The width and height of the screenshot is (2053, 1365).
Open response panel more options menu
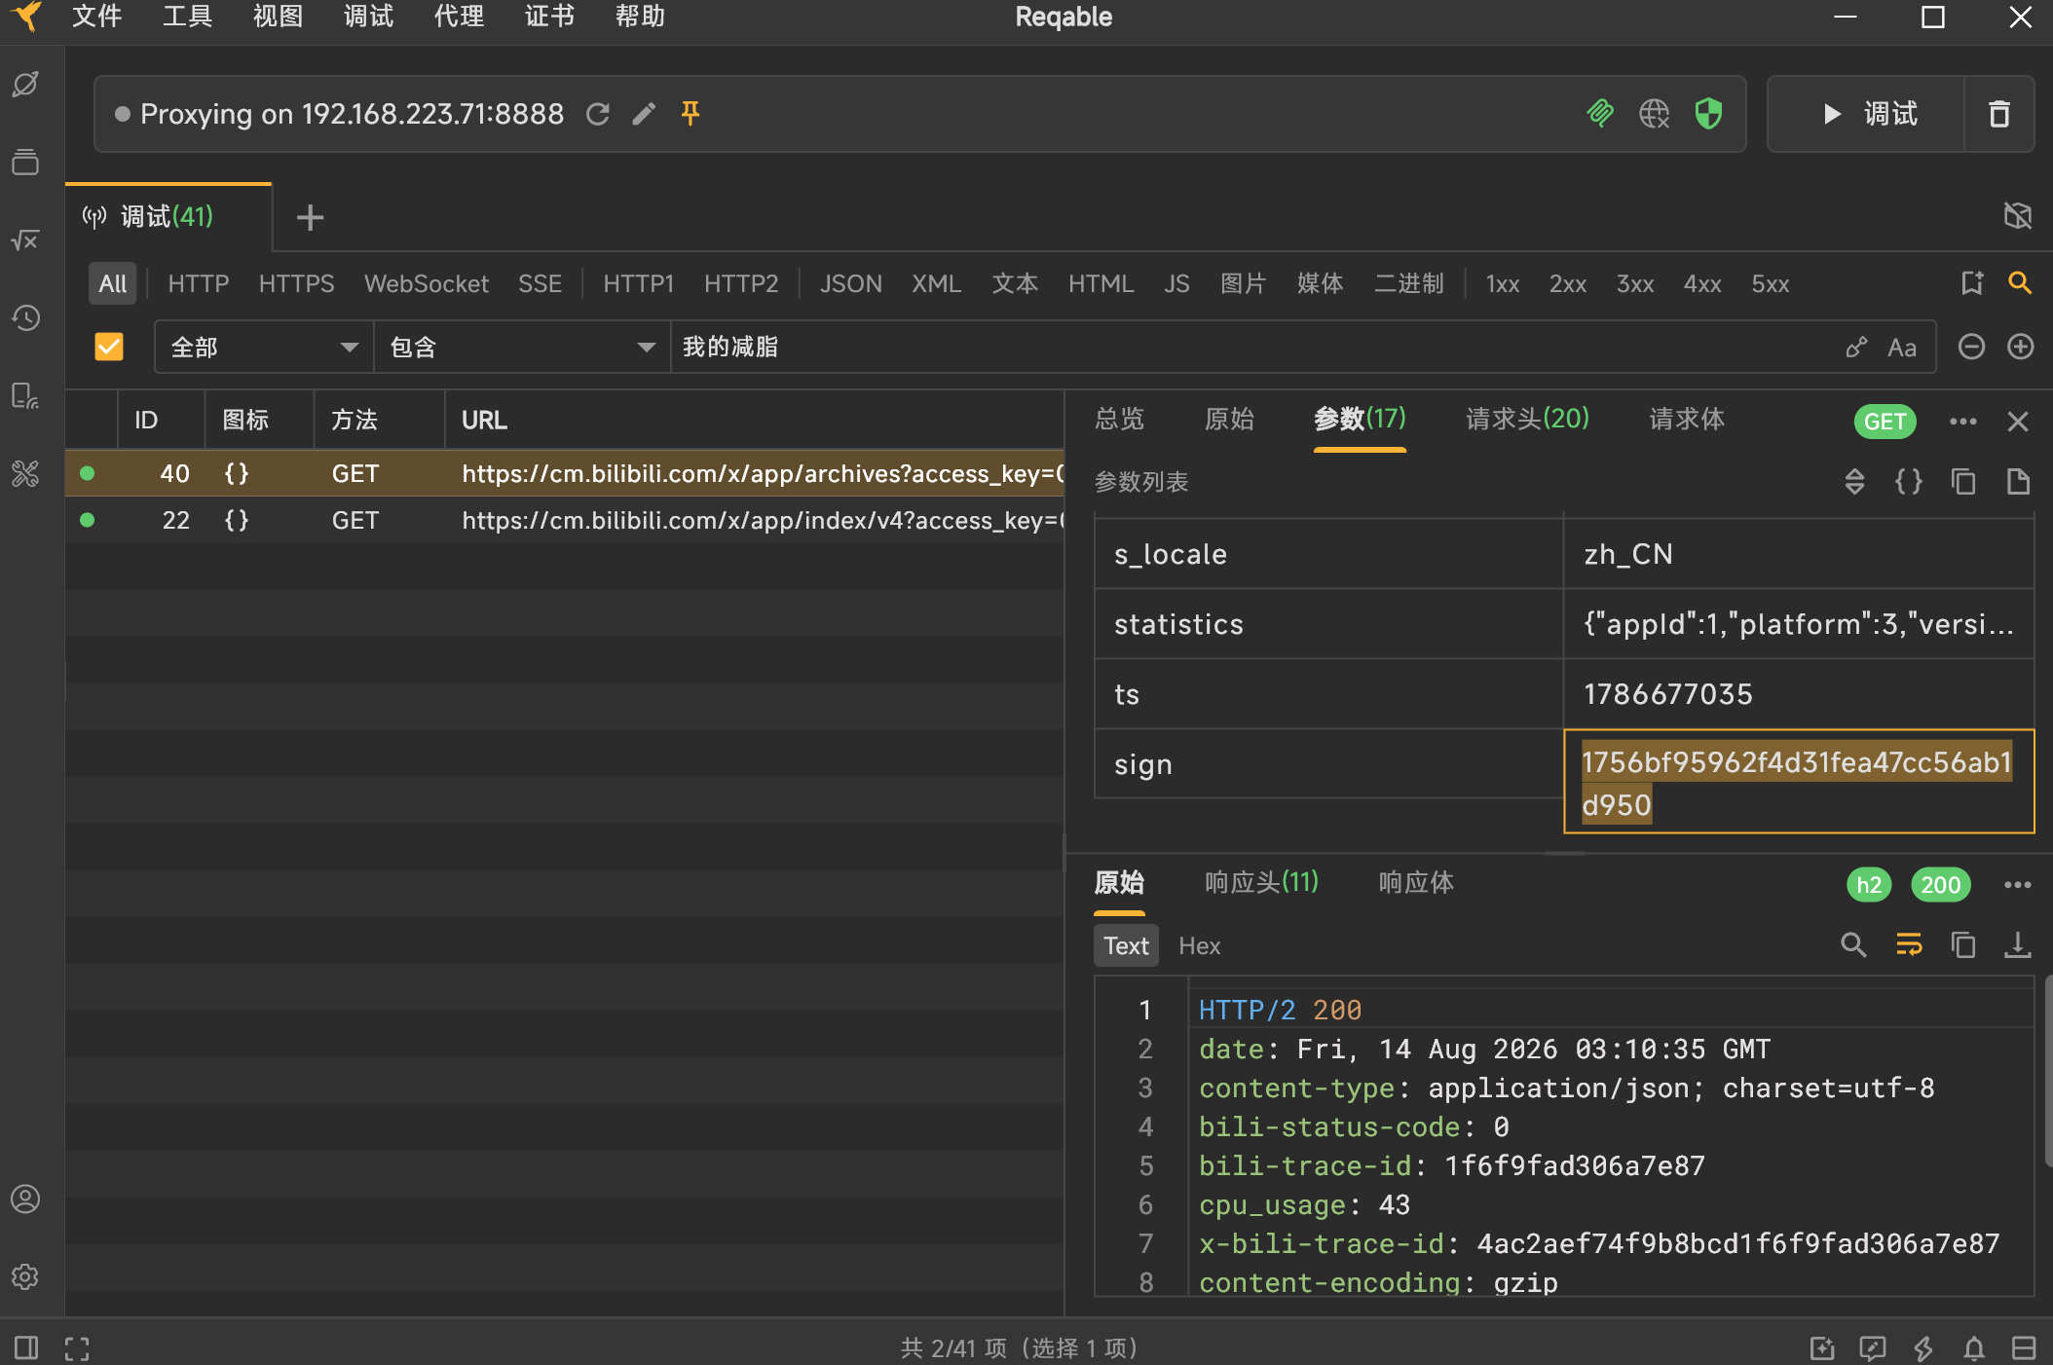[x=2018, y=885]
